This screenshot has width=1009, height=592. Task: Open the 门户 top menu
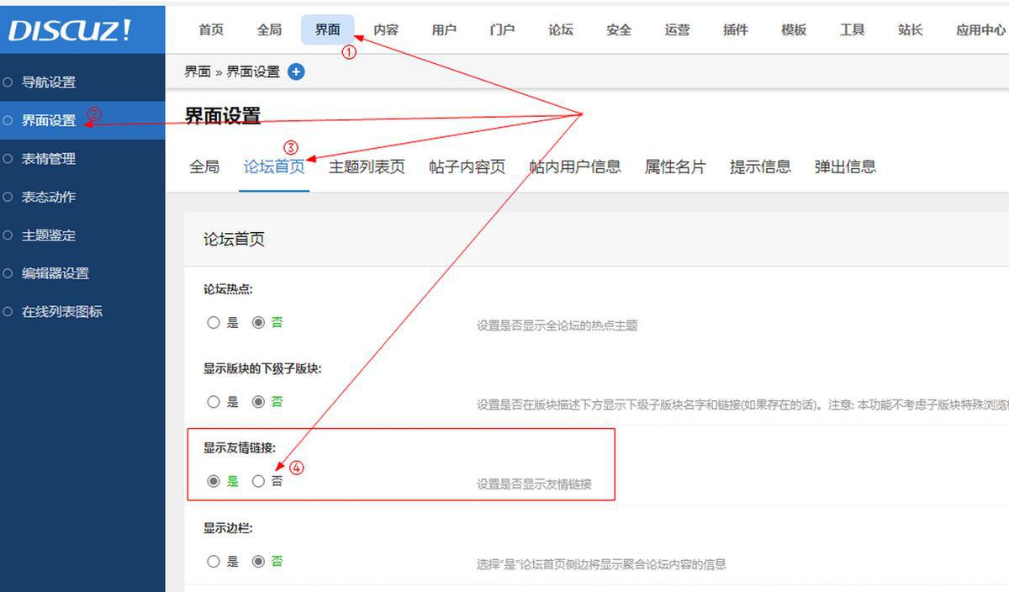pos(502,29)
